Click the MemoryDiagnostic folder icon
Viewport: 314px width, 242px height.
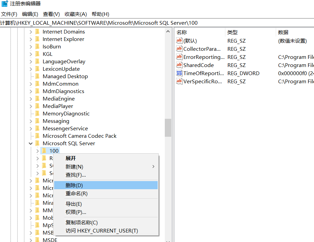pyautogui.click(x=37, y=114)
